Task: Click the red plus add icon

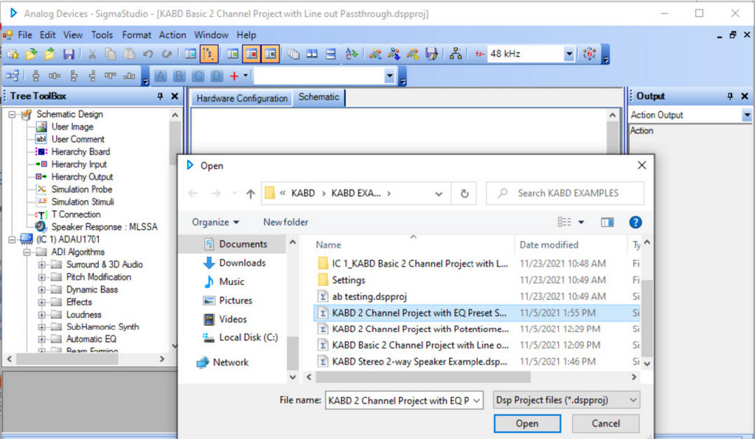Action: click(x=234, y=75)
